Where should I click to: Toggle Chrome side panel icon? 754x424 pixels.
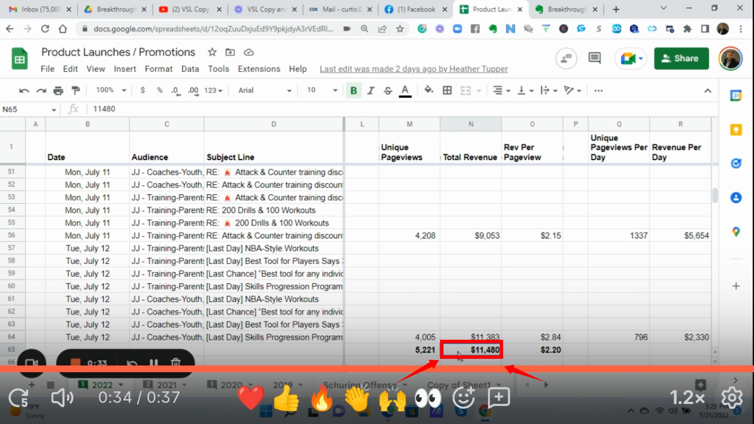click(x=705, y=29)
